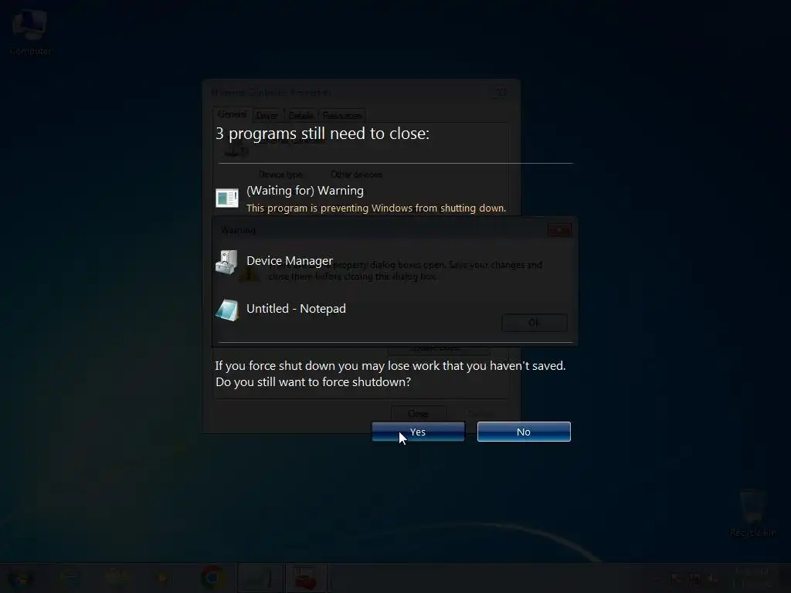
Task: Open the dimmed Recycle Bin desktop icon
Action: [x=752, y=513]
